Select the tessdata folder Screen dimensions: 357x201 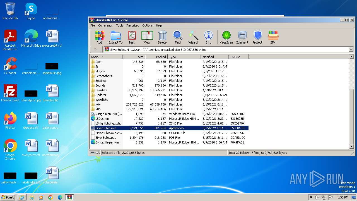click(101, 90)
